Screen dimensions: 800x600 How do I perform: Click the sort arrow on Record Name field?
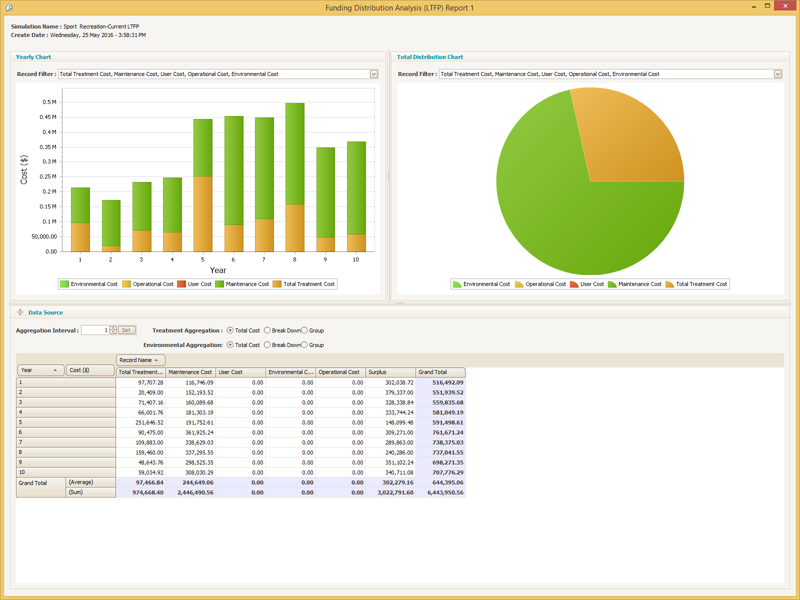pos(156,360)
